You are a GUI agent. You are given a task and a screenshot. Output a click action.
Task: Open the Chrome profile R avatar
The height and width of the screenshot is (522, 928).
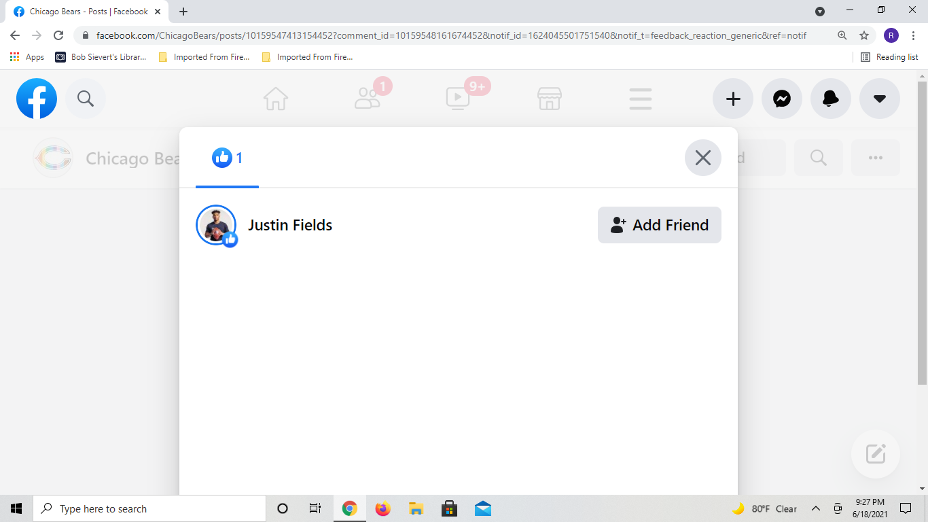tap(891, 35)
